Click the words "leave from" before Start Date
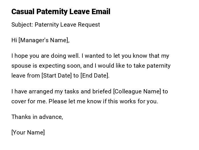 26,76
